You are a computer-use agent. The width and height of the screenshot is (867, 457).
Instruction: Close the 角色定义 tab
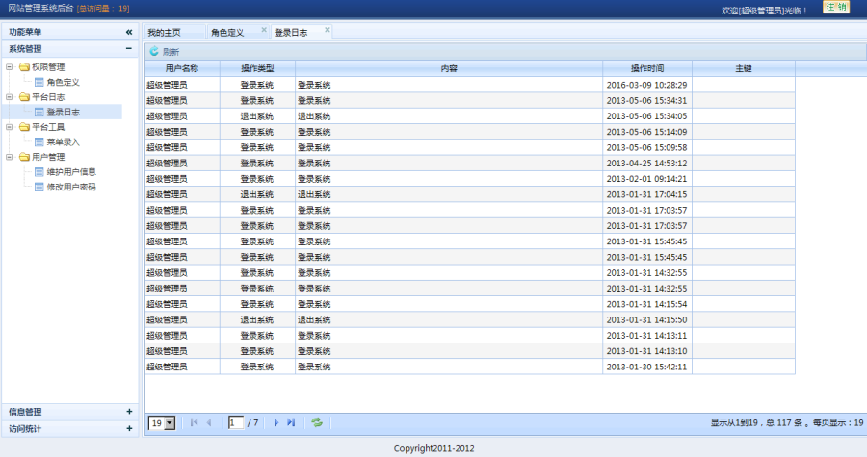tap(264, 30)
